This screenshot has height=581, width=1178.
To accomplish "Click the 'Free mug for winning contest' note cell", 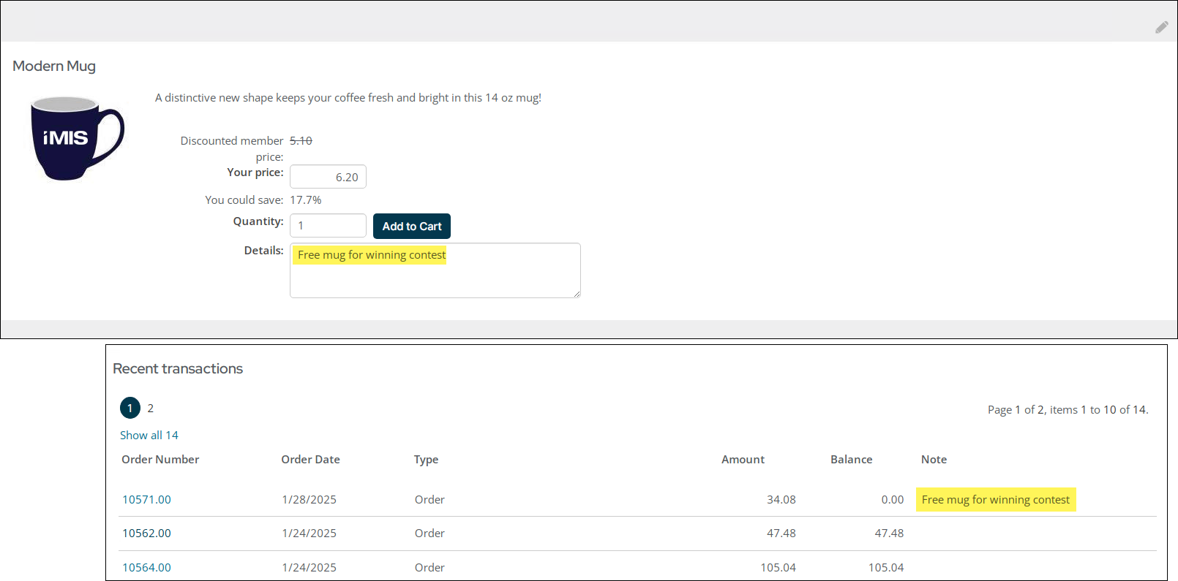I will click(x=996, y=500).
